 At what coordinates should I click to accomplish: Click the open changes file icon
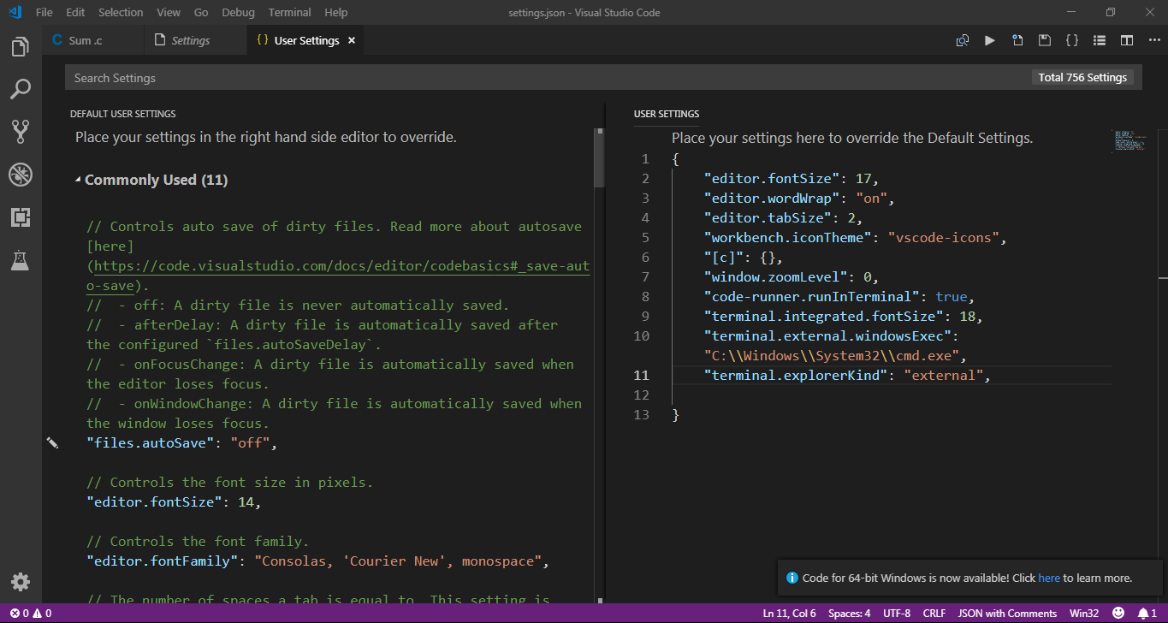point(1017,40)
